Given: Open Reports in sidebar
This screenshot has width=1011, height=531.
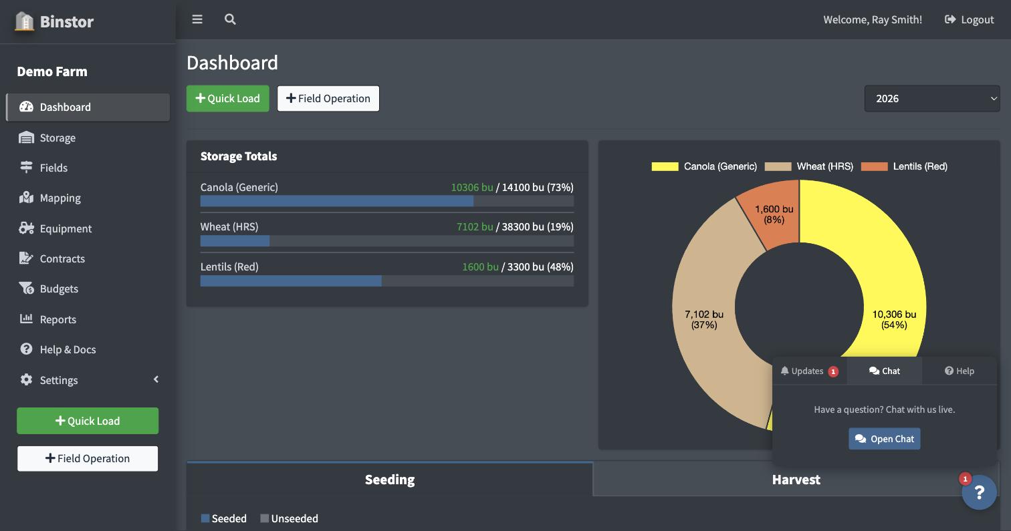Looking at the screenshot, I should (88, 319).
